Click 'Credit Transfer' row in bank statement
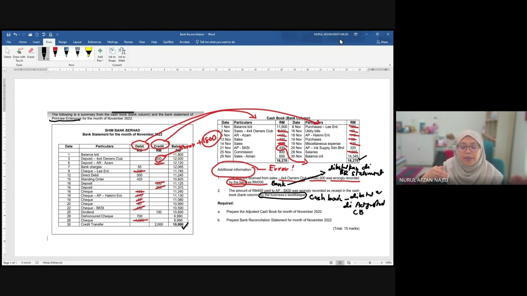The width and height of the screenshot is (527, 296). (123, 224)
